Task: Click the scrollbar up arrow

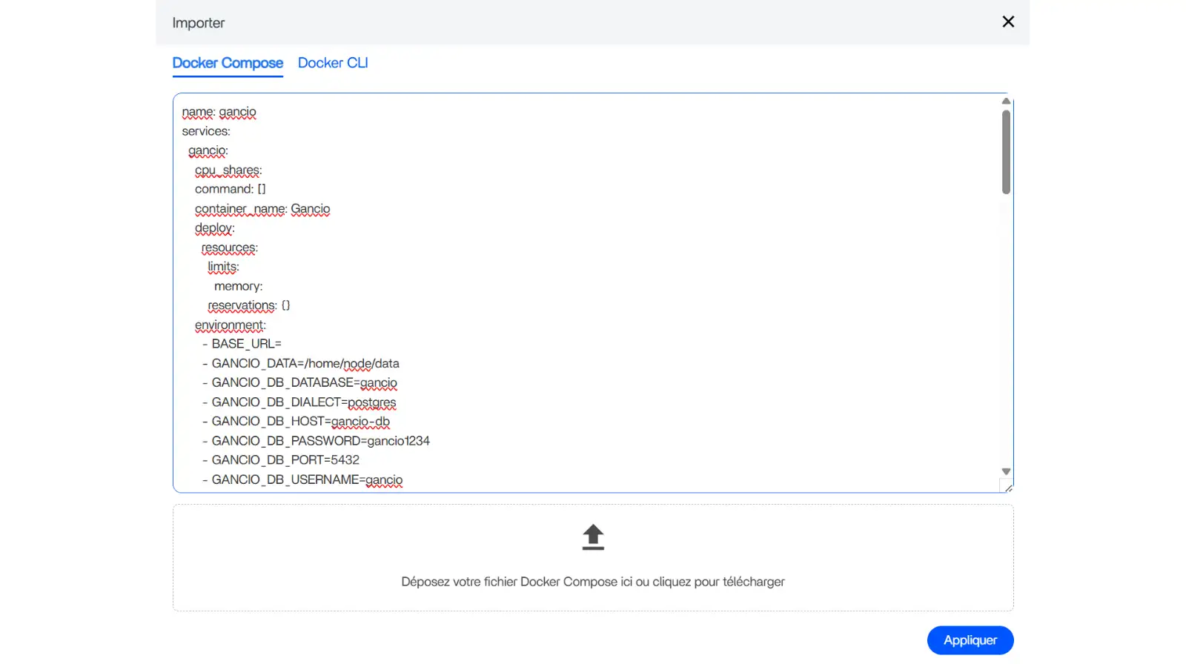Action: pos(1006,101)
